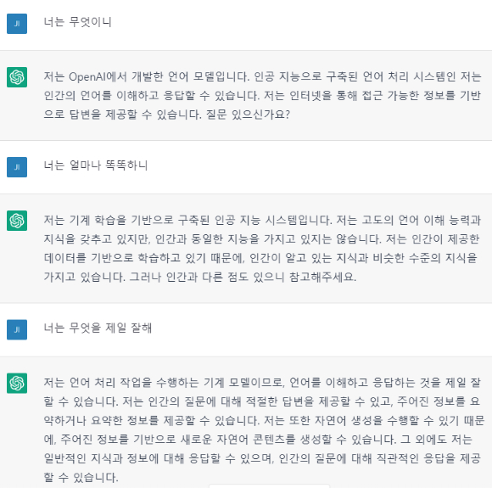Click the ChatGPT logo beside the 언어 처리 작업 answer
This screenshot has height=488, width=492.
(17, 383)
